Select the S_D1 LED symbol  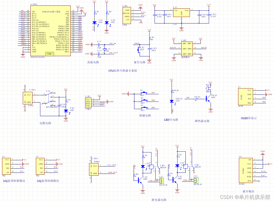click(x=95, y=23)
